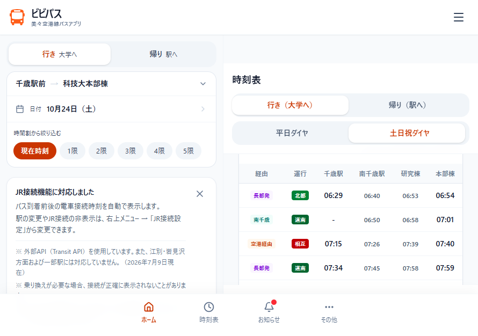Switch timetable to 行き（大学へ）
The width and height of the screenshot is (478, 336).
pos(290,105)
